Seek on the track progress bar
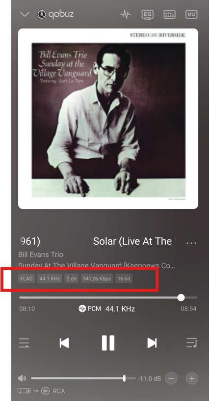209x401 pixels. click(108, 297)
